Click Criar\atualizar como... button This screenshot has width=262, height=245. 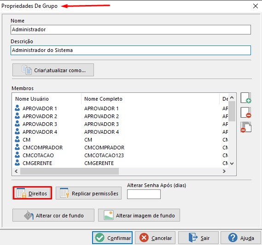[x=53, y=70]
